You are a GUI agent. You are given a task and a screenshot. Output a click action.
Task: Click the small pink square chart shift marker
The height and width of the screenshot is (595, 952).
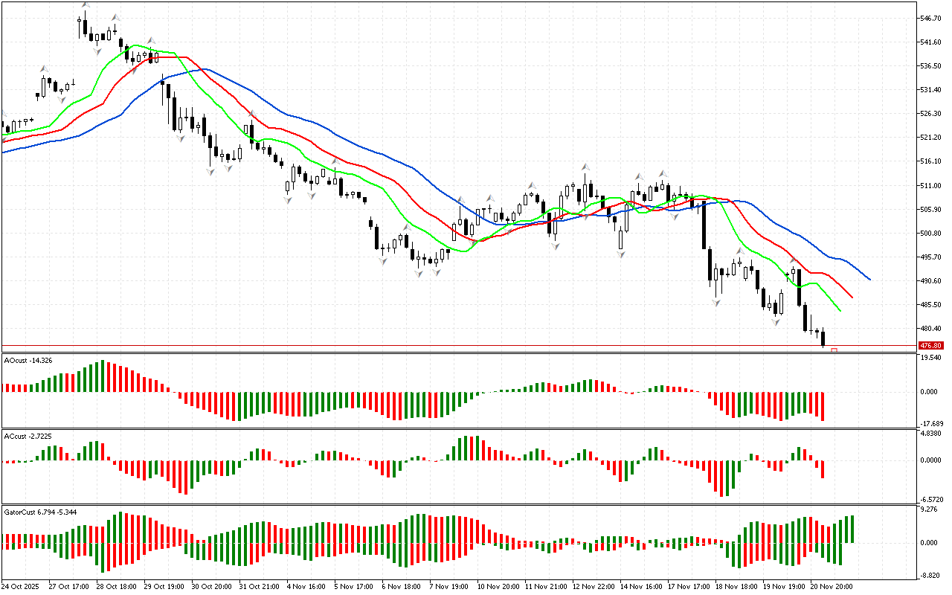tap(834, 350)
